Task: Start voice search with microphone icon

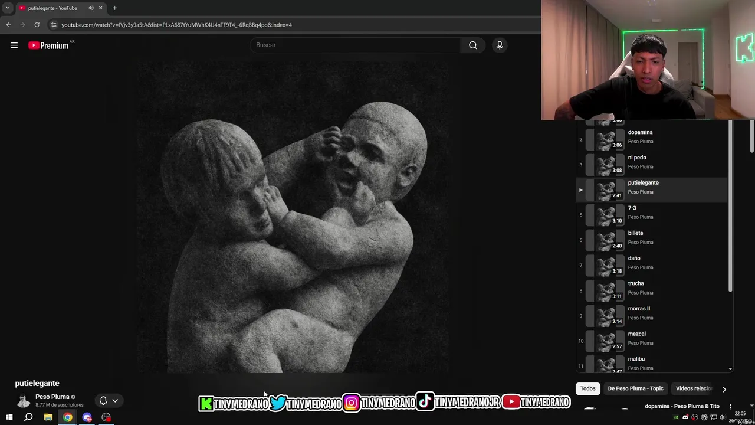Action: coord(500,45)
